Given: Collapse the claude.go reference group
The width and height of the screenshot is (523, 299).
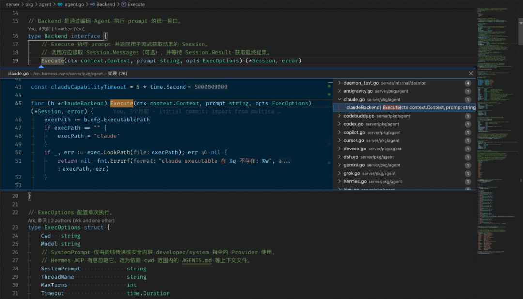Looking at the screenshot, I should coord(339,99).
